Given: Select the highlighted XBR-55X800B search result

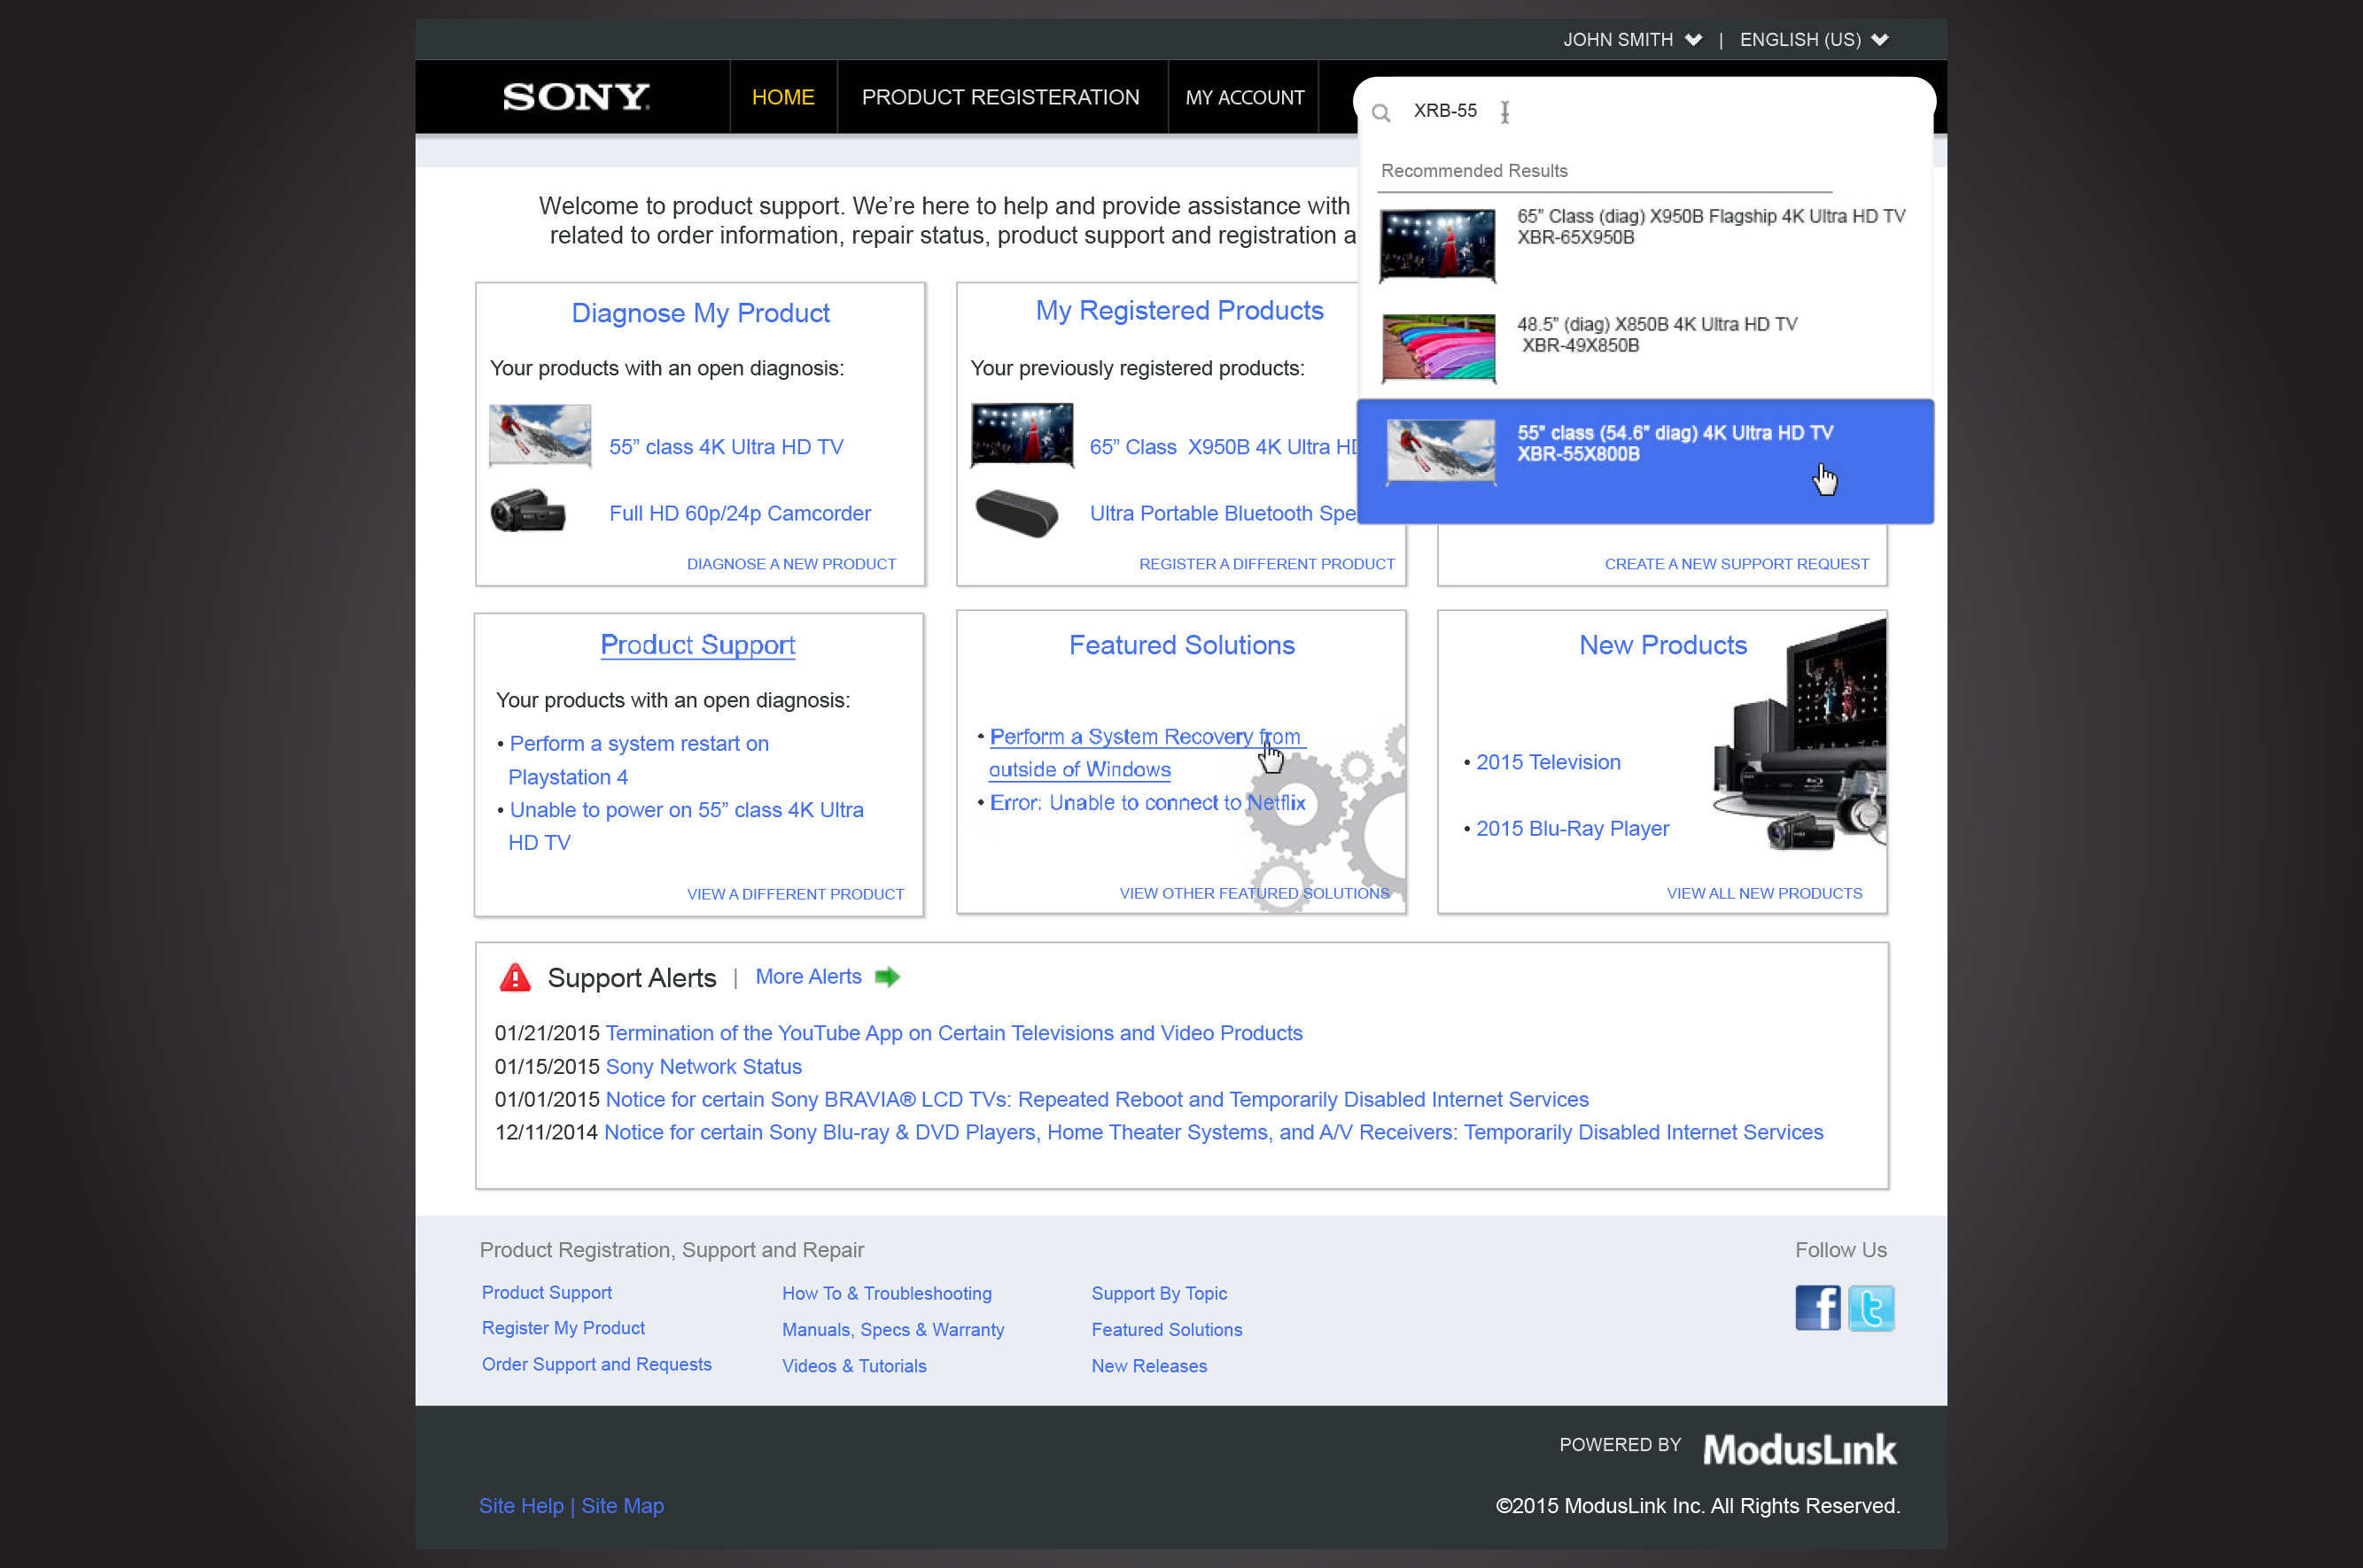Looking at the screenshot, I should [1645, 461].
